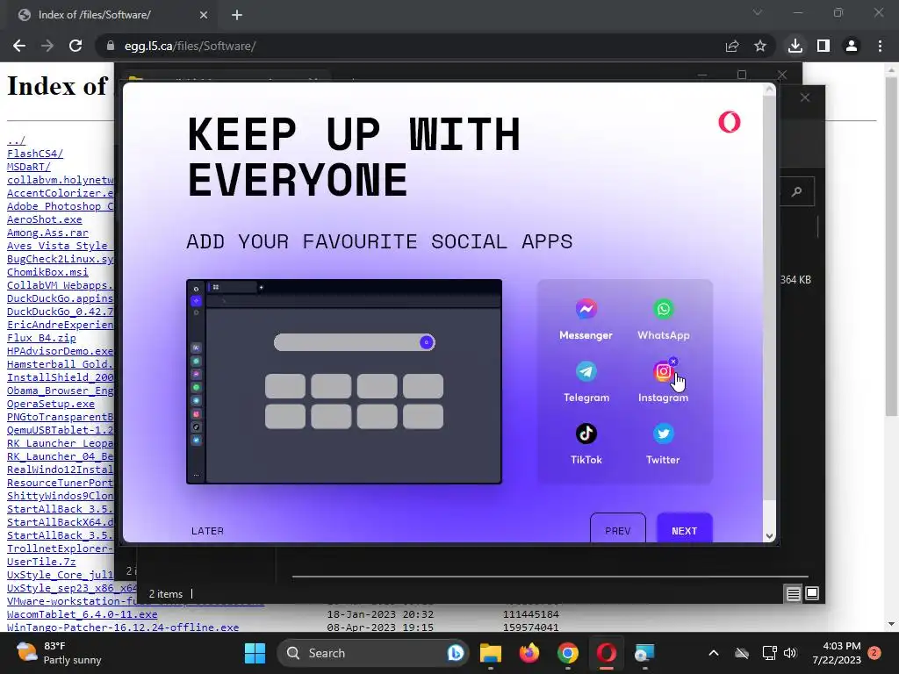Show hidden system tray icons

tap(714, 653)
